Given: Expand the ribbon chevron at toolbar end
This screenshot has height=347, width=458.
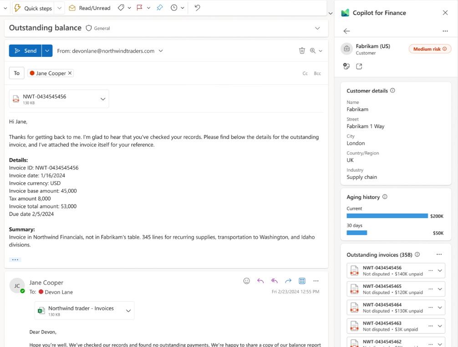Looking at the screenshot, I should pyautogui.click(x=331, y=14).
